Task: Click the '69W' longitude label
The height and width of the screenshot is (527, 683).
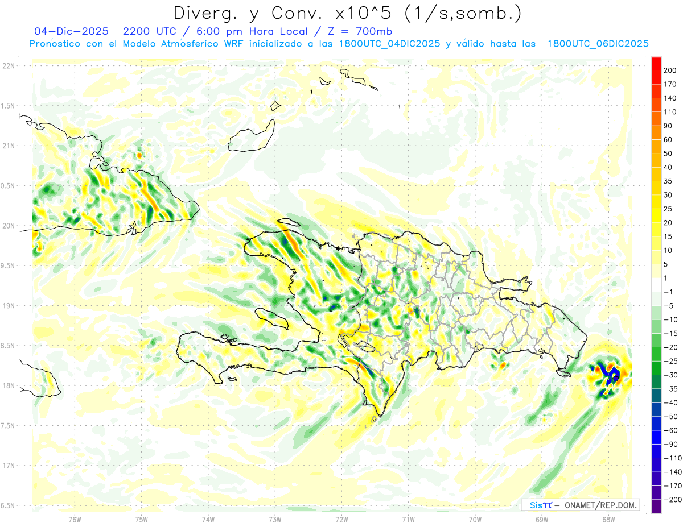Action: click(x=542, y=519)
